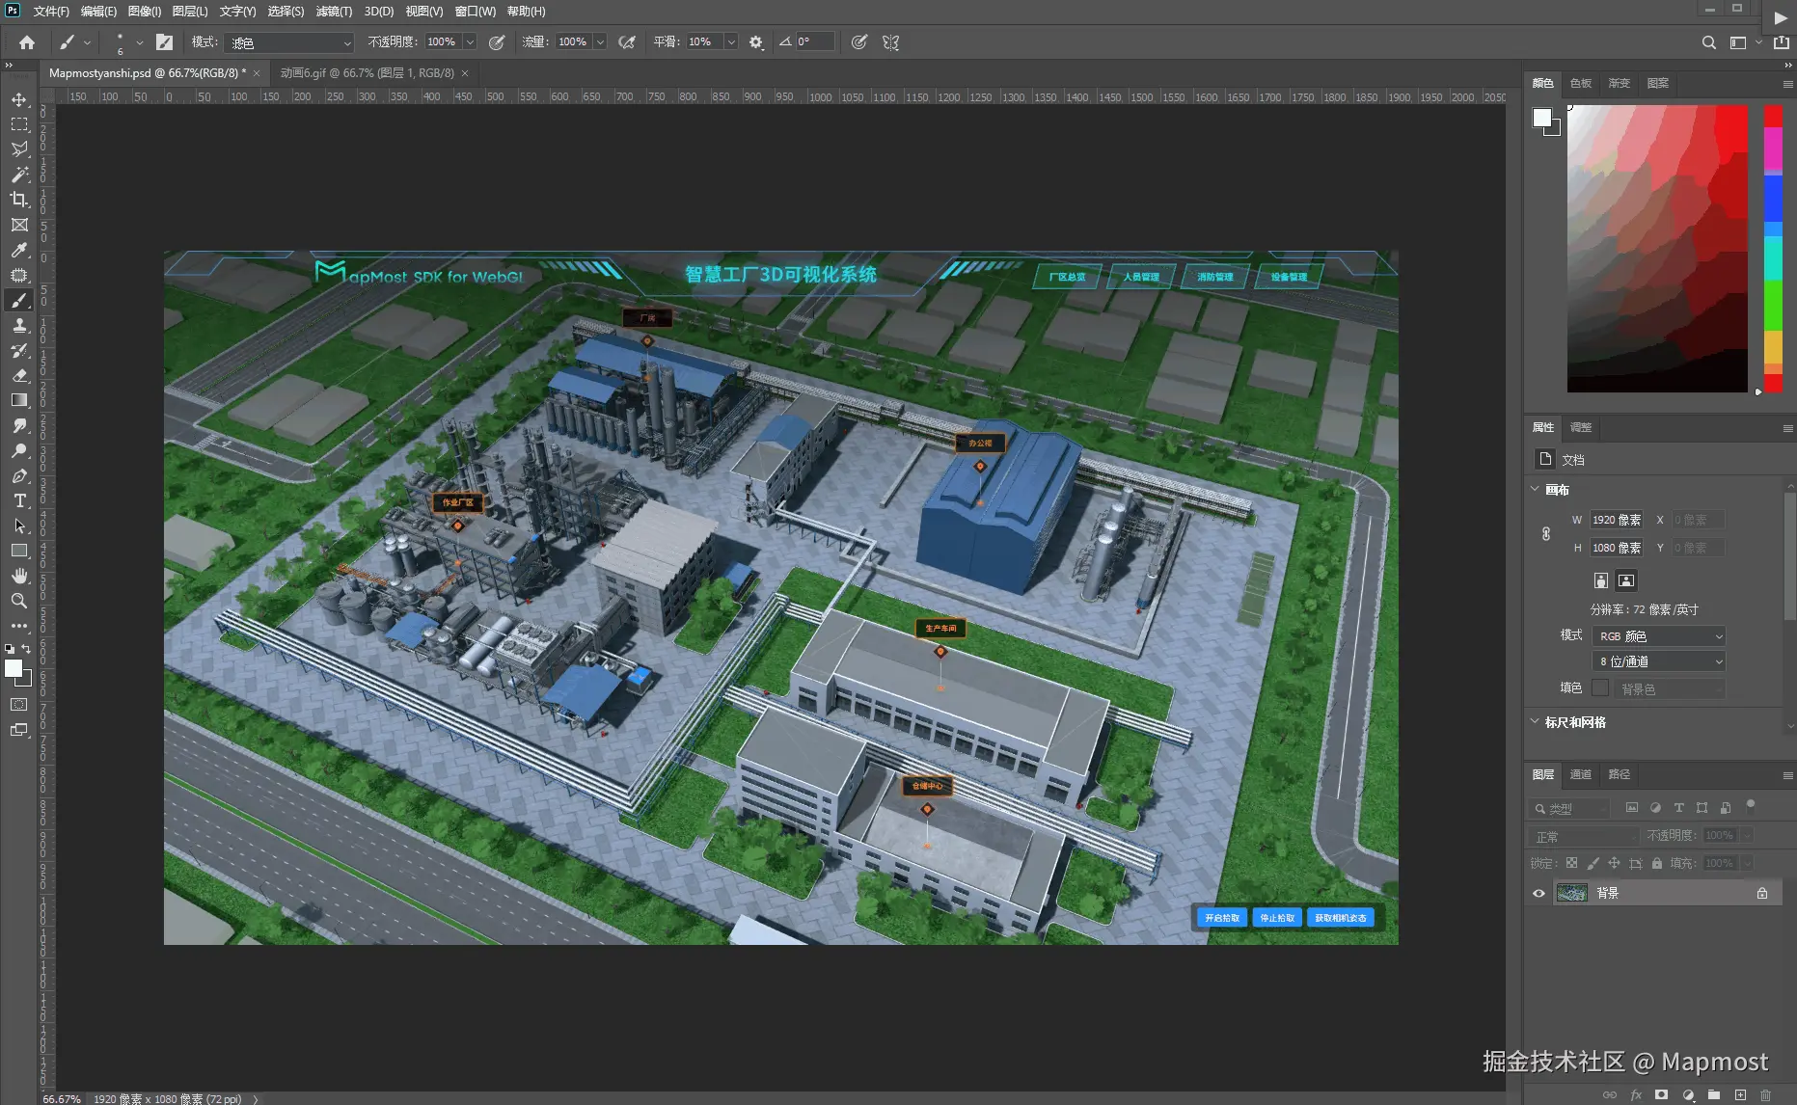Switch to the 通道 tab
This screenshot has height=1105, width=1797.
[x=1580, y=774]
